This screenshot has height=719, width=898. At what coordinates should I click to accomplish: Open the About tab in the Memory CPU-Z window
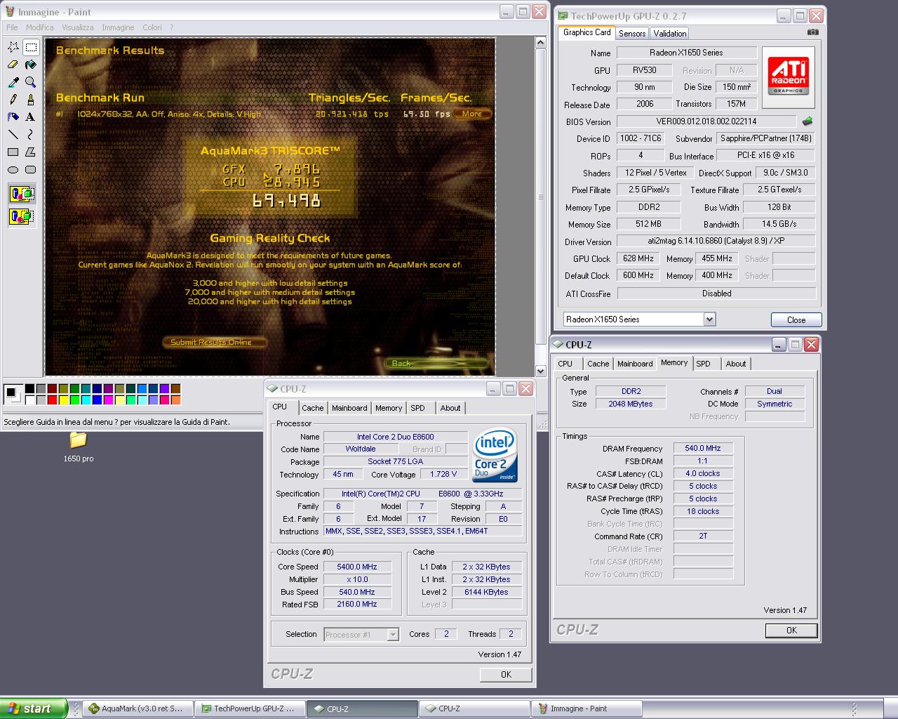[x=736, y=364]
